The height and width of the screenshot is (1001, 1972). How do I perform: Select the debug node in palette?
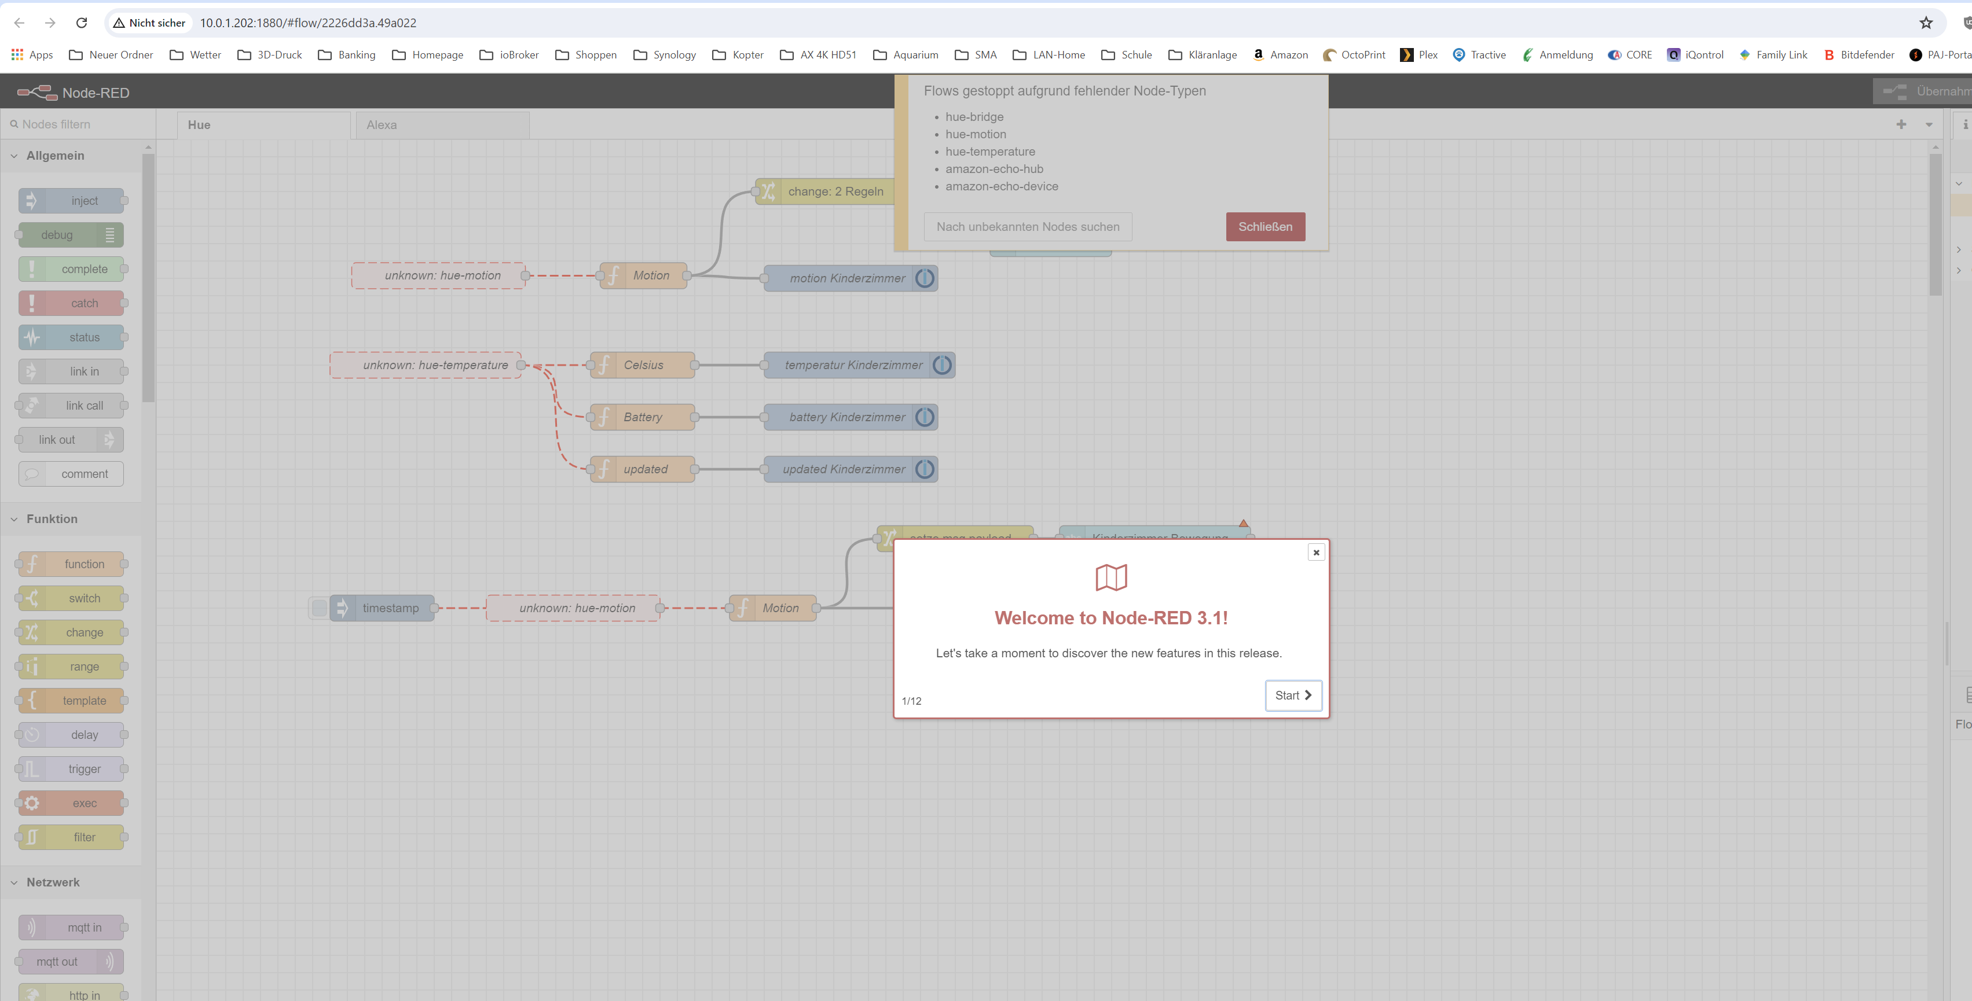tap(71, 235)
